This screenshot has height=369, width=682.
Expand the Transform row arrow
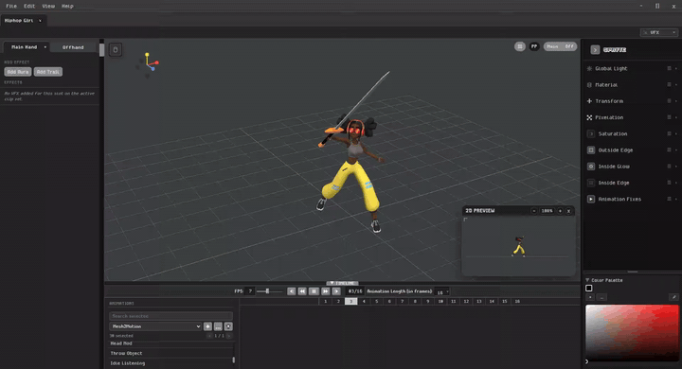[676, 101]
